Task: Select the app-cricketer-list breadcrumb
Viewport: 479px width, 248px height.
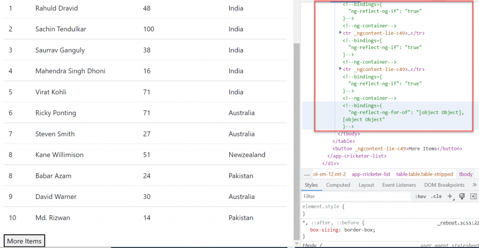Action: 371,174
